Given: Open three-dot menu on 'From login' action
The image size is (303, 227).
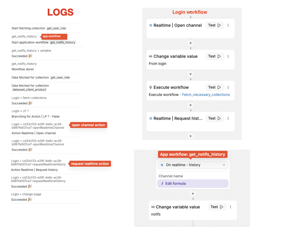Looking at the screenshot, I should (x=228, y=56).
